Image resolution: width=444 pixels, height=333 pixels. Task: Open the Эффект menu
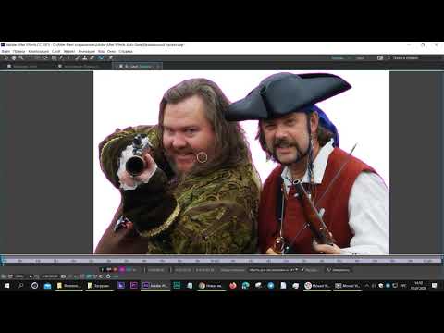[69, 51]
